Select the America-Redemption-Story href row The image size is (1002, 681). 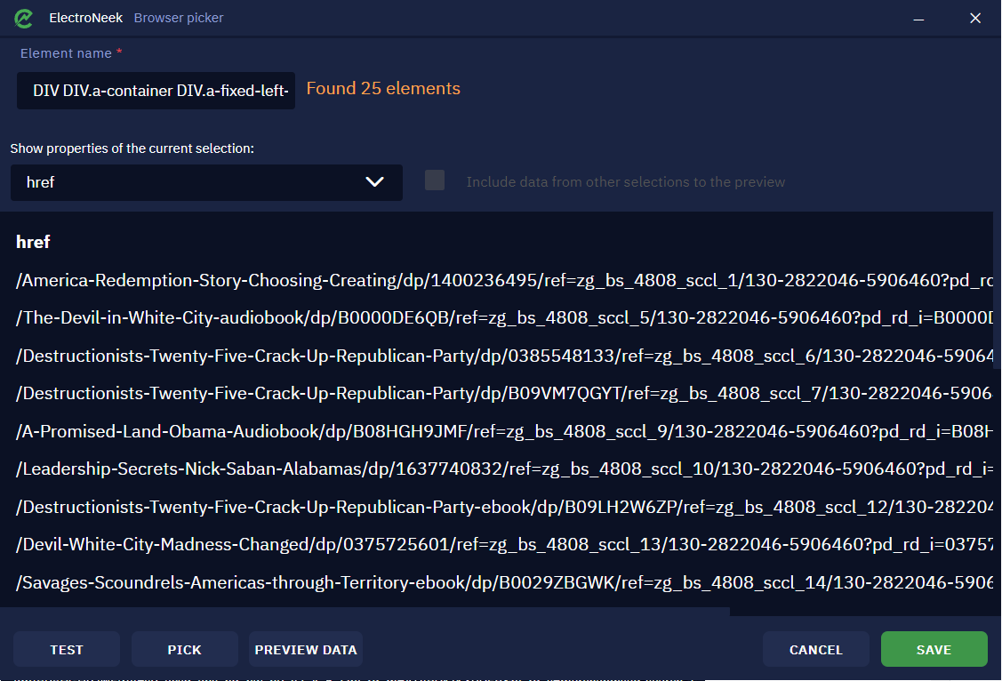point(503,280)
